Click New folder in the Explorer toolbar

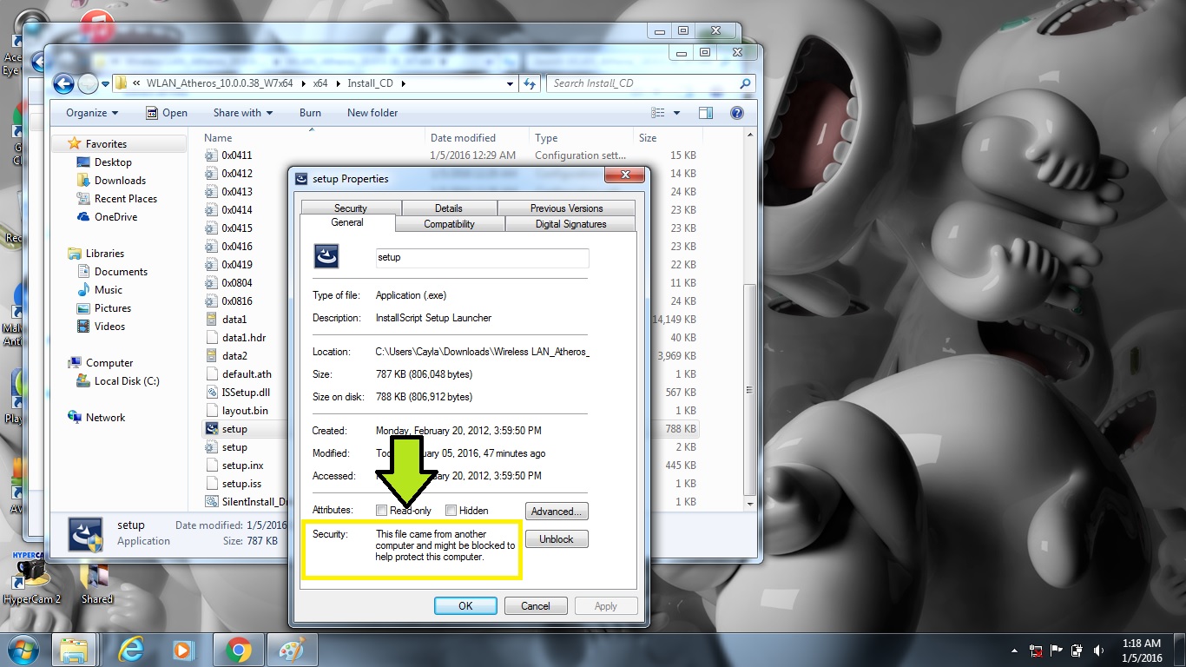[x=372, y=113]
